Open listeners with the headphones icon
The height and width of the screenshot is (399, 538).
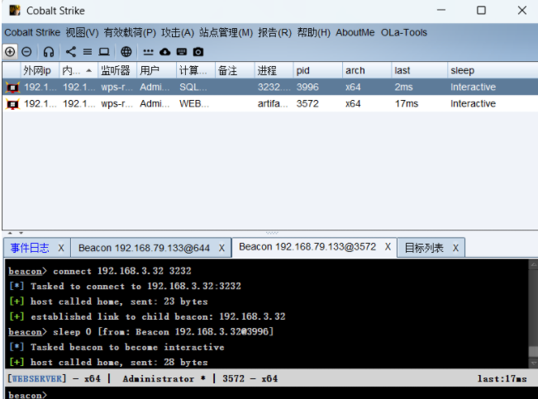(x=49, y=52)
